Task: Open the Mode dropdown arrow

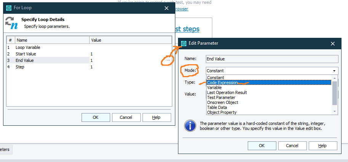Action: point(334,71)
